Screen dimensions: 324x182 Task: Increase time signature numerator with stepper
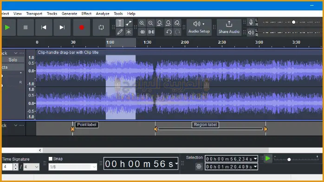[15, 165]
